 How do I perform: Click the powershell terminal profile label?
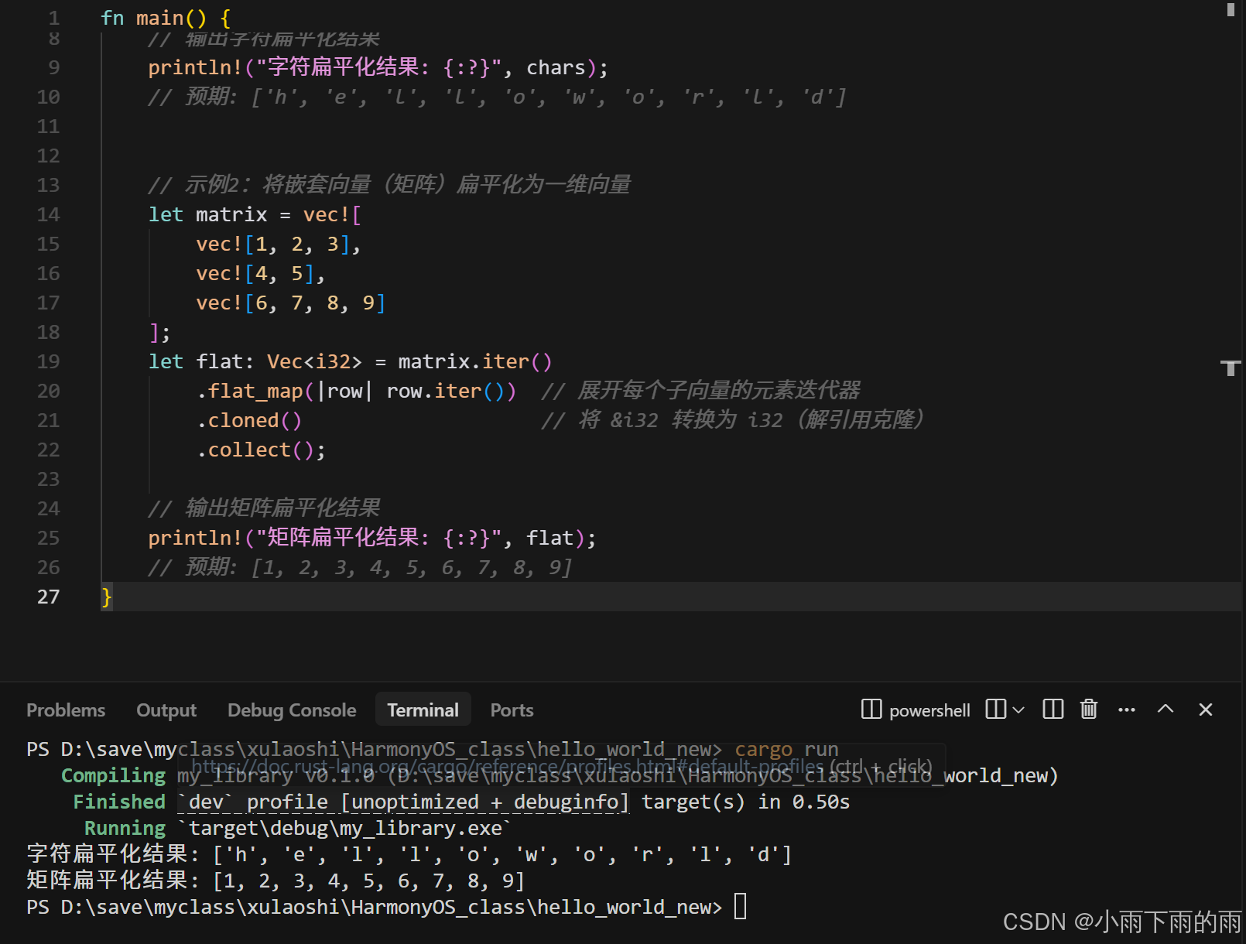tap(929, 710)
